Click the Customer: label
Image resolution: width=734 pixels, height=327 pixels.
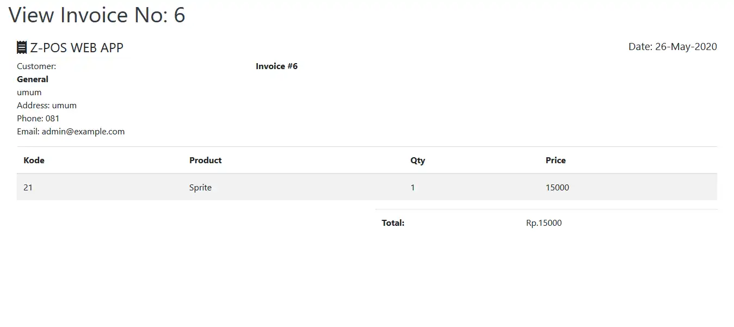click(36, 66)
